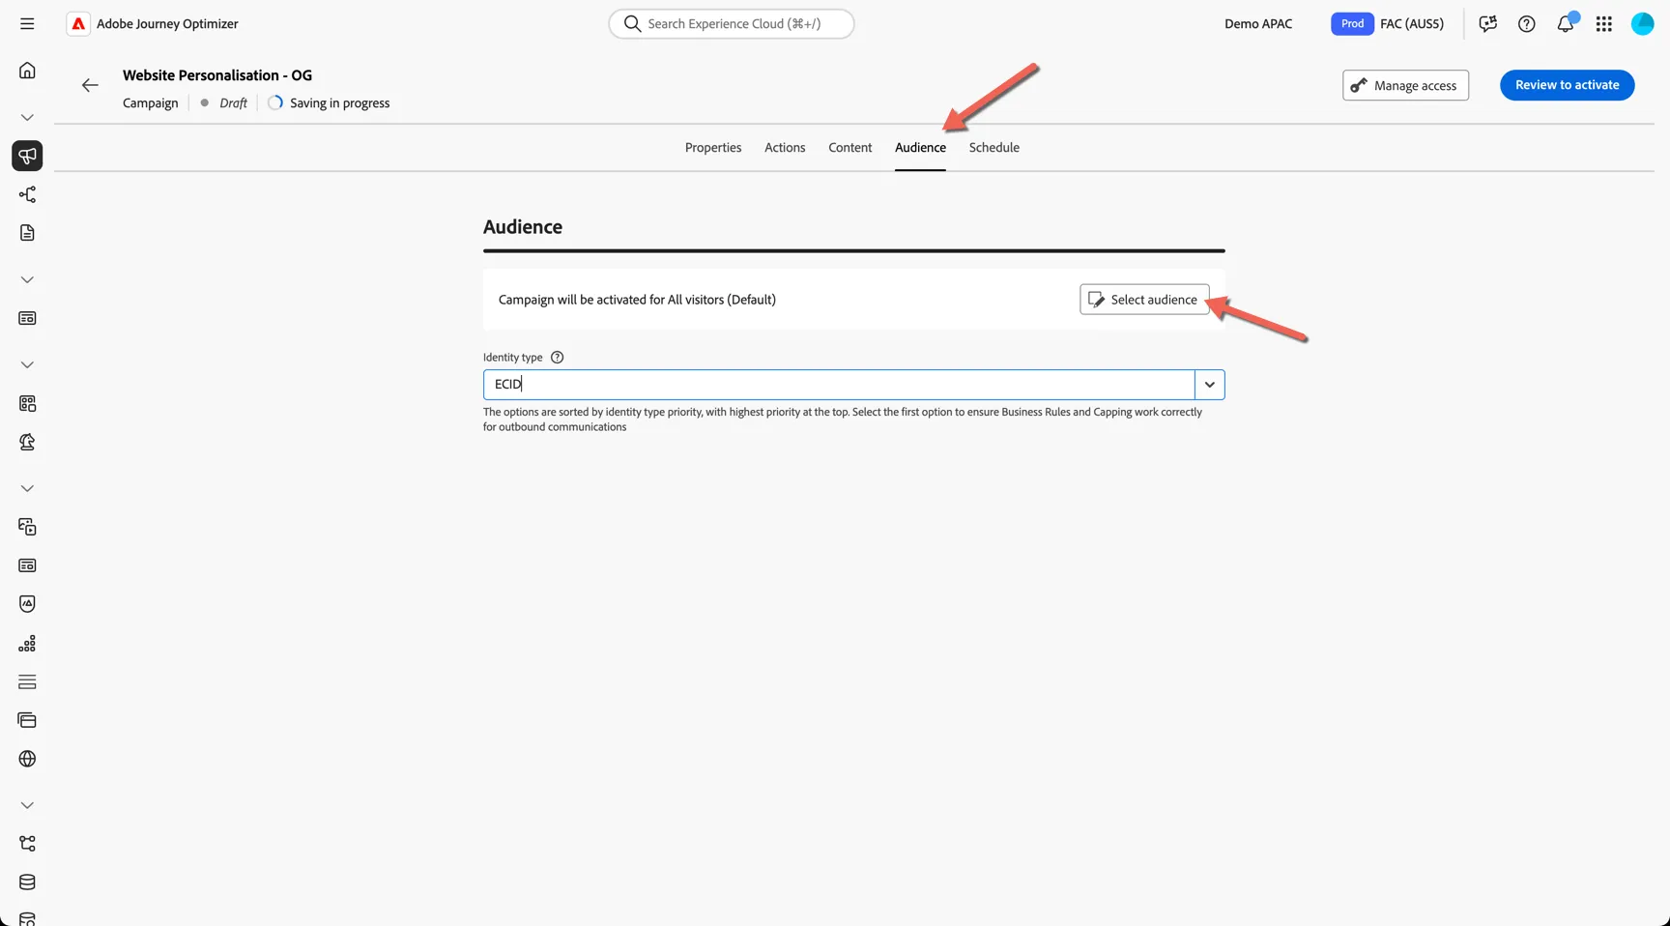Open the Help question mark icon

click(1527, 23)
